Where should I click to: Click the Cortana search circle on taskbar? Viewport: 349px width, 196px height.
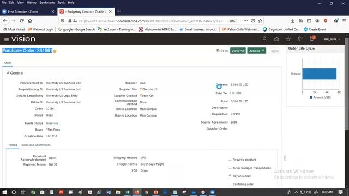(x=14, y=192)
